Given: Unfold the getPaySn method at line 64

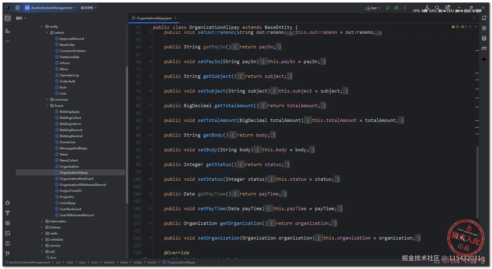Looking at the screenshot, I should (150, 47).
